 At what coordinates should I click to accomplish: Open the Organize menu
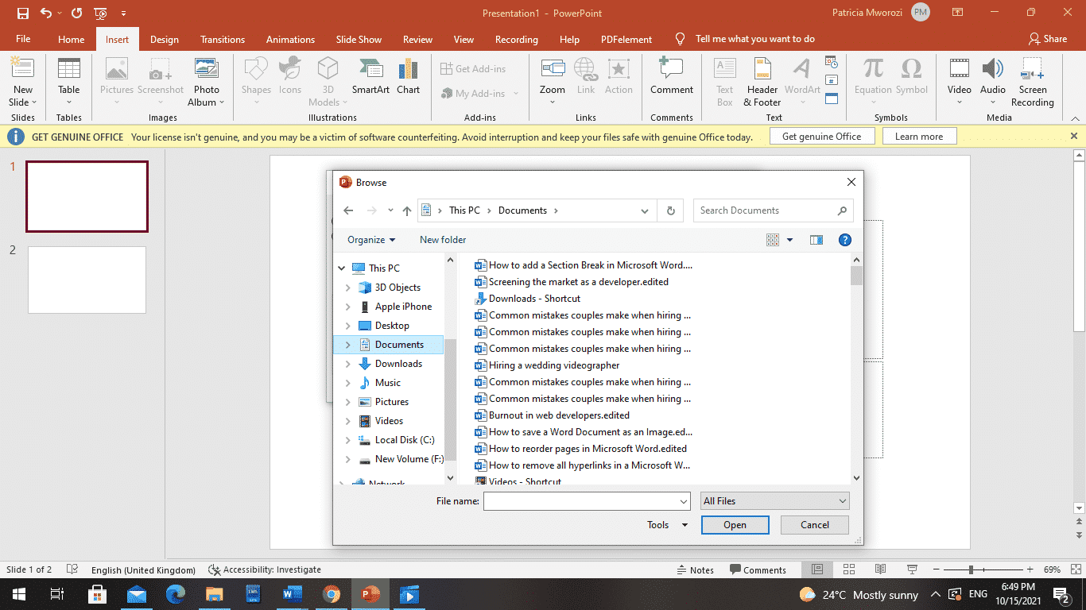click(370, 239)
